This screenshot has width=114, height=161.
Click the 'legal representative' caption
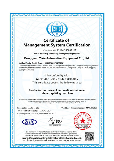[x=55, y=126]
